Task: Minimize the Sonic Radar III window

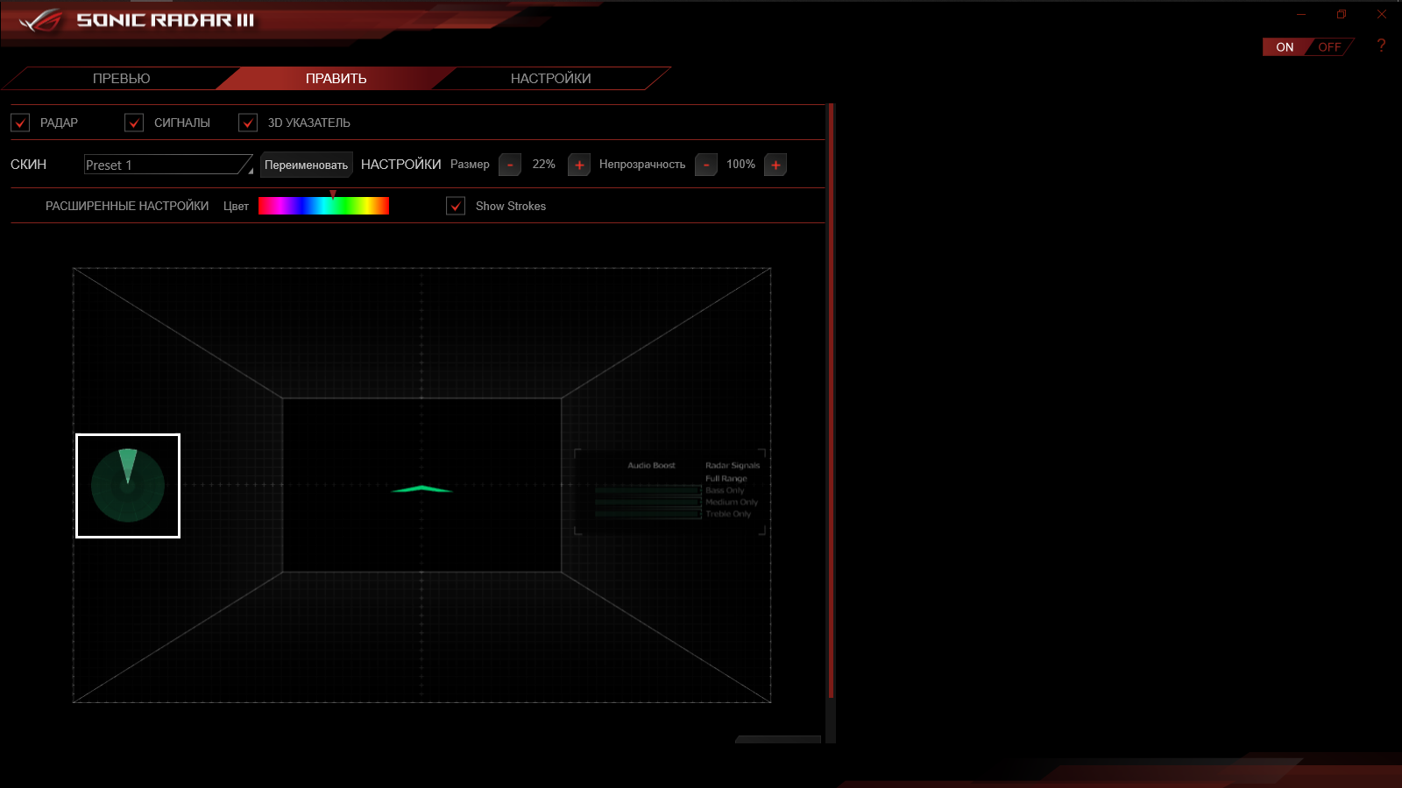Action: [1301, 14]
